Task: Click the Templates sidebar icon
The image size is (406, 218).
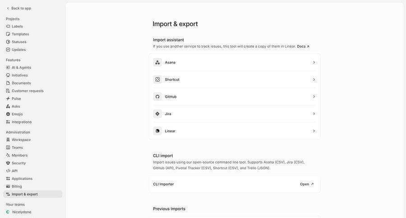Action: click(x=8, y=34)
